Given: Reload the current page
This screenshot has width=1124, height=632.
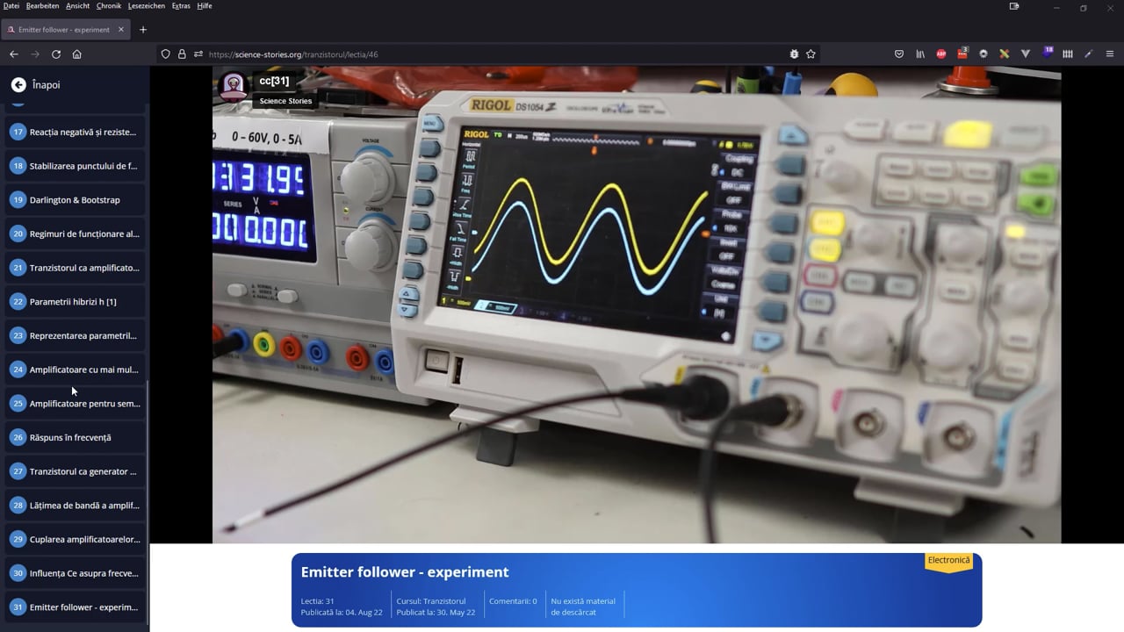Looking at the screenshot, I should coord(56,54).
